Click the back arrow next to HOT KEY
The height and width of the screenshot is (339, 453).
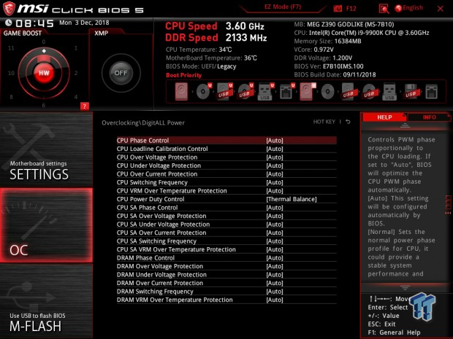coord(348,122)
